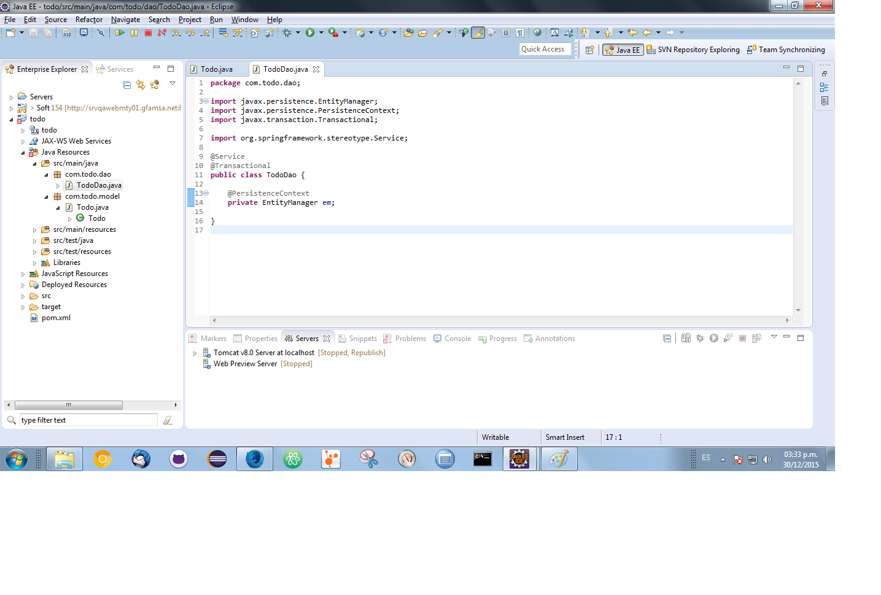
Task: Click the bug Debug toolbar icon
Action: coord(287,33)
